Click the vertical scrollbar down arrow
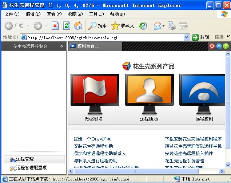 pyautogui.click(x=228, y=165)
